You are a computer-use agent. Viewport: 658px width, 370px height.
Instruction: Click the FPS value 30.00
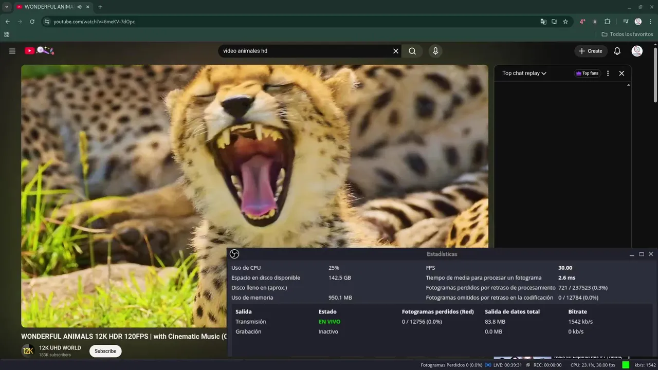[x=565, y=268]
